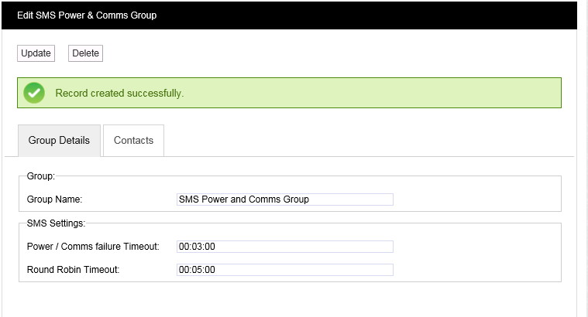Click the Update button

(36, 53)
